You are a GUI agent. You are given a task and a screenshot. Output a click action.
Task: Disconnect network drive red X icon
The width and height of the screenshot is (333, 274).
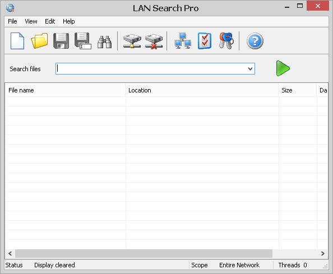pyautogui.click(x=154, y=41)
